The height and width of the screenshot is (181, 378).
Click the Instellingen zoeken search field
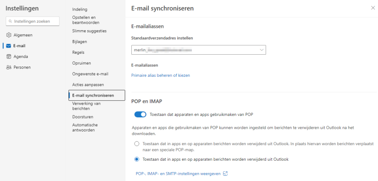coord(33,21)
